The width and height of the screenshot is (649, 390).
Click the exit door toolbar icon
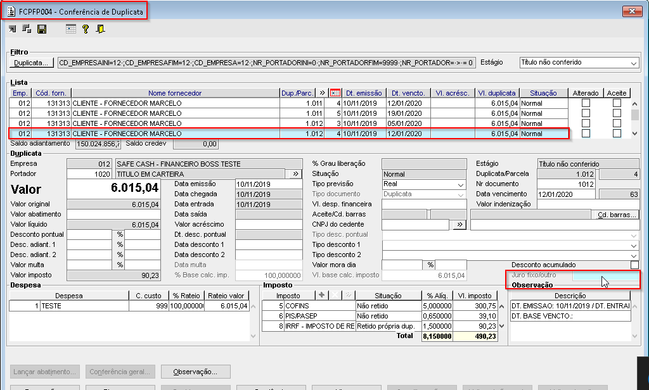coord(100,29)
